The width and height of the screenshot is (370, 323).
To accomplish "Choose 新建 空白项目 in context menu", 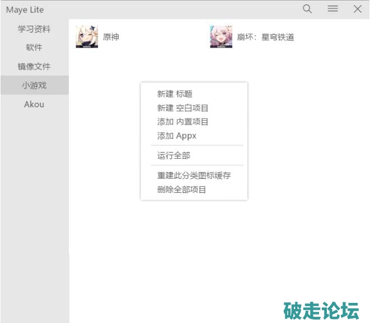I will pyautogui.click(x=182, y=108).
